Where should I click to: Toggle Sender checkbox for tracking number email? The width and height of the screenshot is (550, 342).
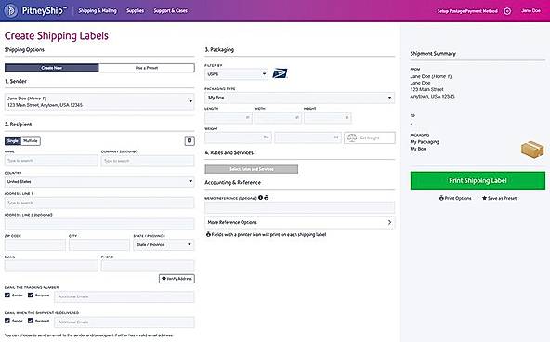(7, 296)
